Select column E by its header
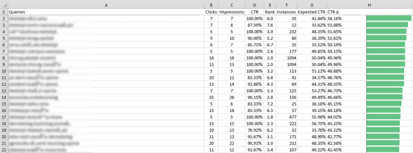Viewport: 413px width, 153px height. click(x=270, y=5)
